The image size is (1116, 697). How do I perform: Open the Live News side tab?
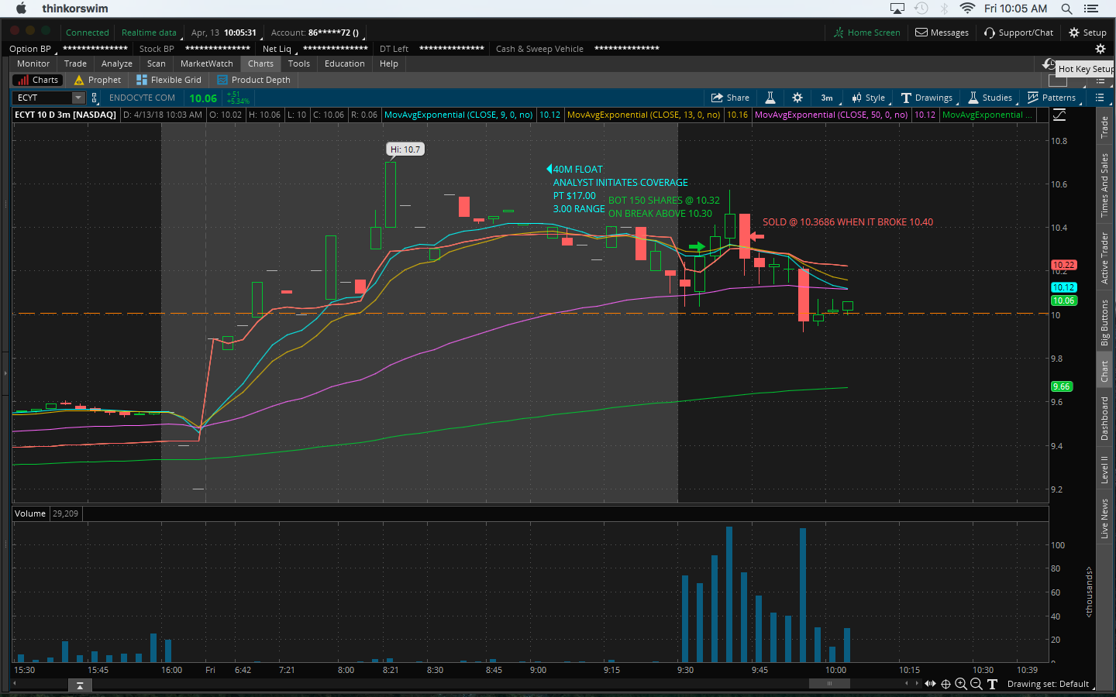(1105, 518)
